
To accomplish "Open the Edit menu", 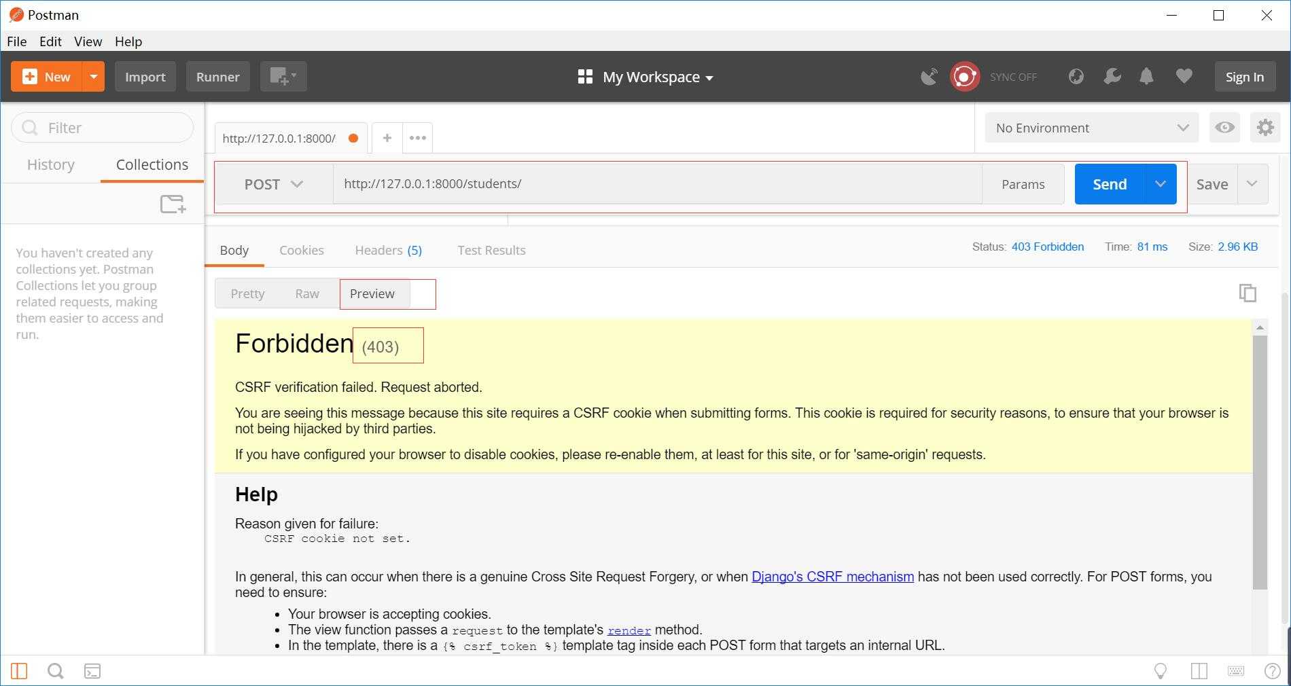I will tap(50, 41).
